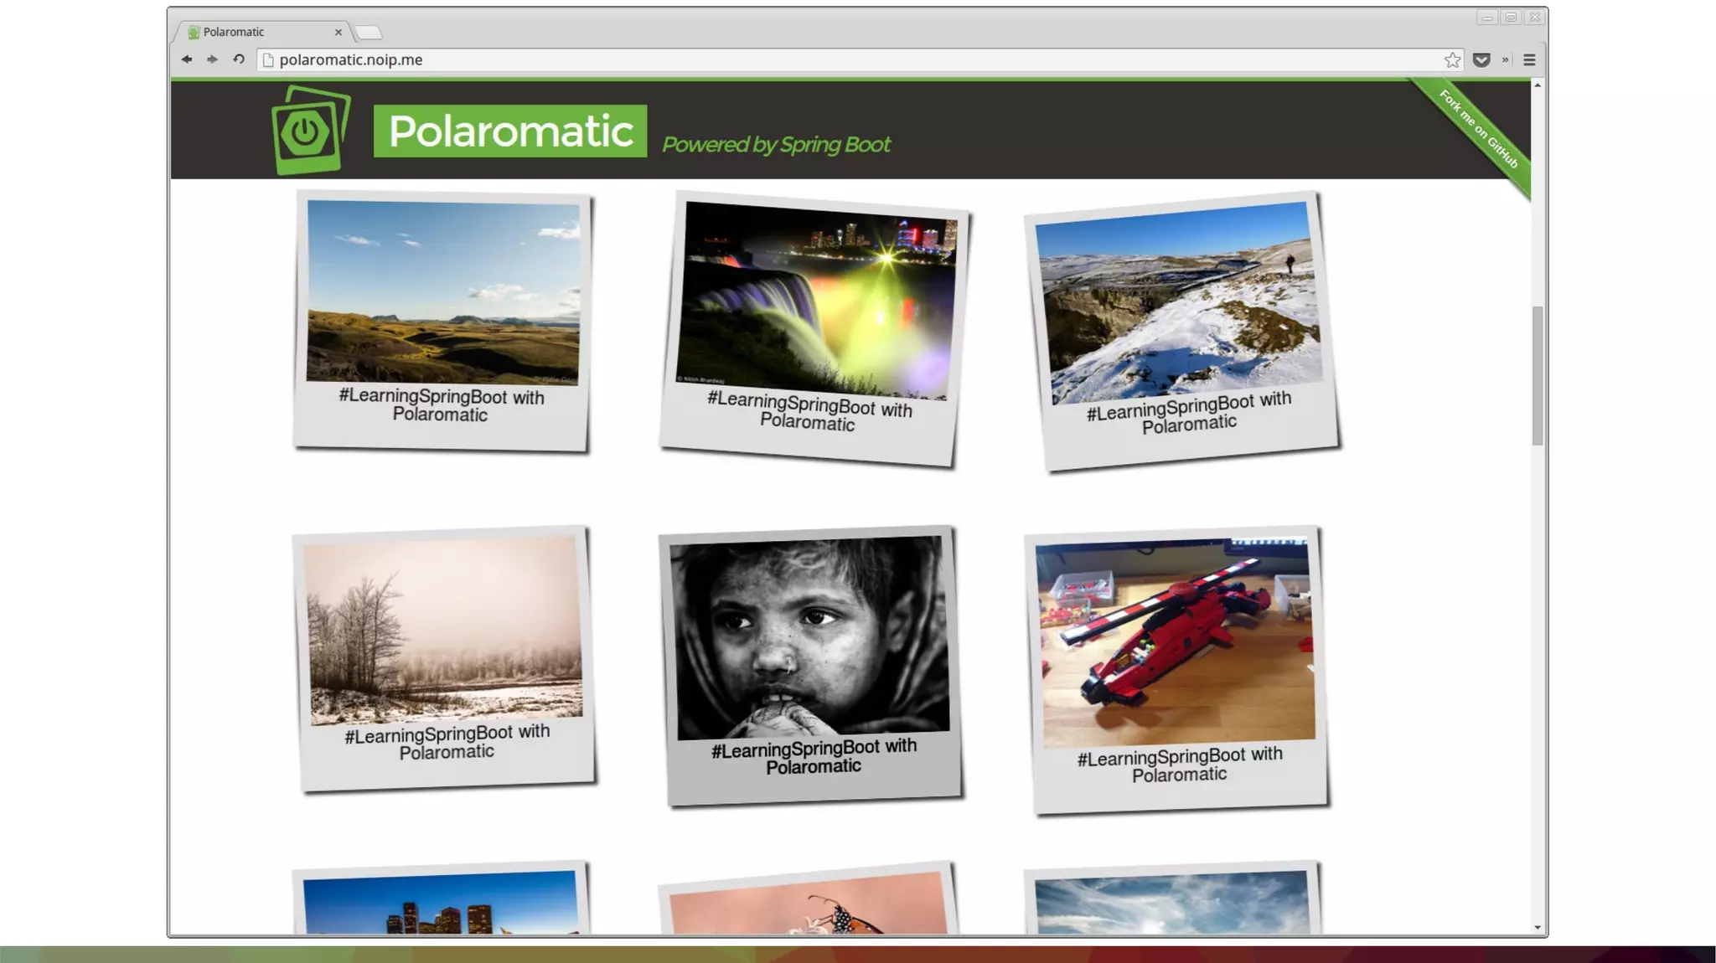The image size is (1716, 963).
Task: Click the Polaromatic title banner
Action: pyautogui.click(x=510, y=131)
